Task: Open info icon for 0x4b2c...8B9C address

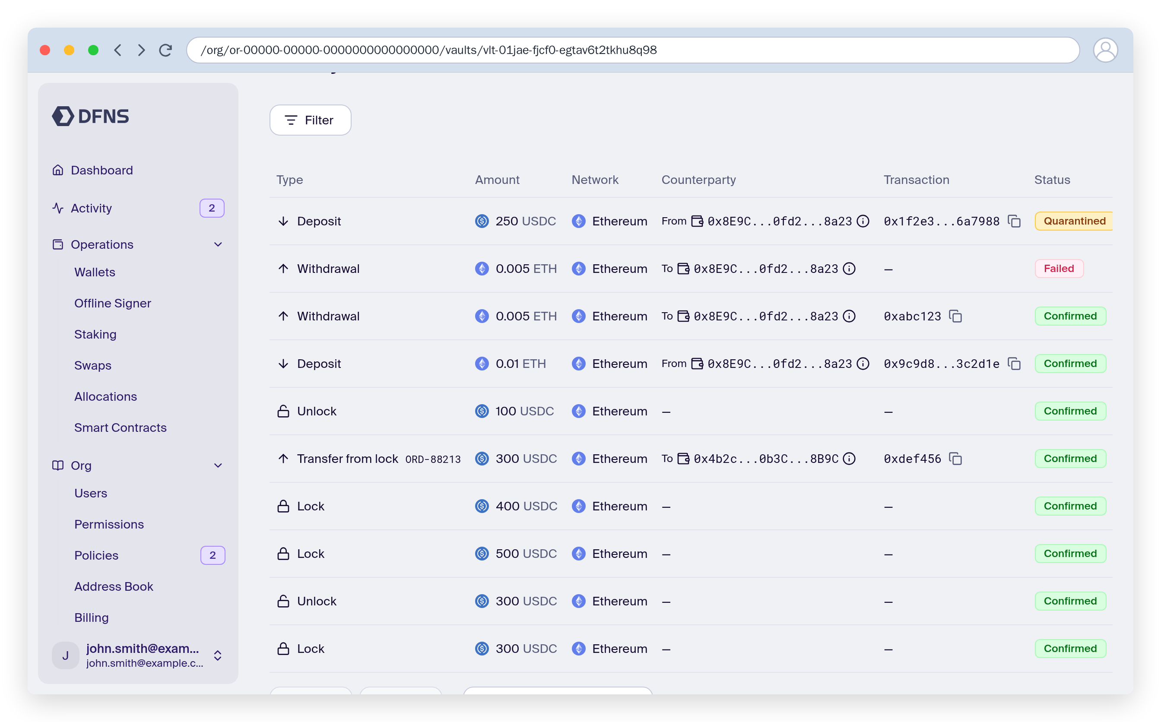Action: 849,459
